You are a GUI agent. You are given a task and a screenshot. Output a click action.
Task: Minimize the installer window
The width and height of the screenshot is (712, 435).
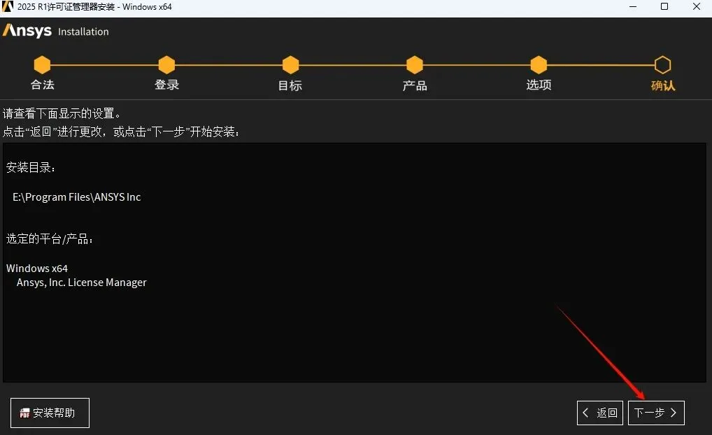pos(633,6)
